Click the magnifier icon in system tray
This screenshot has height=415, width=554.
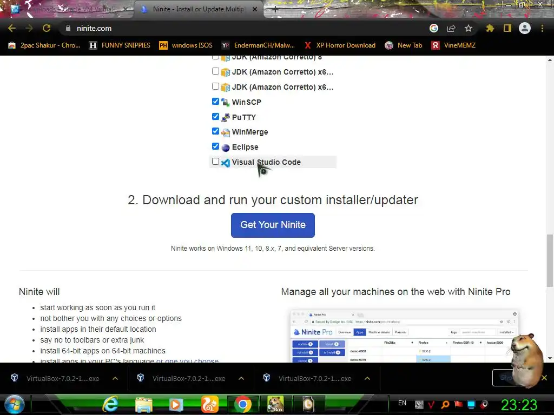(445, 404)
